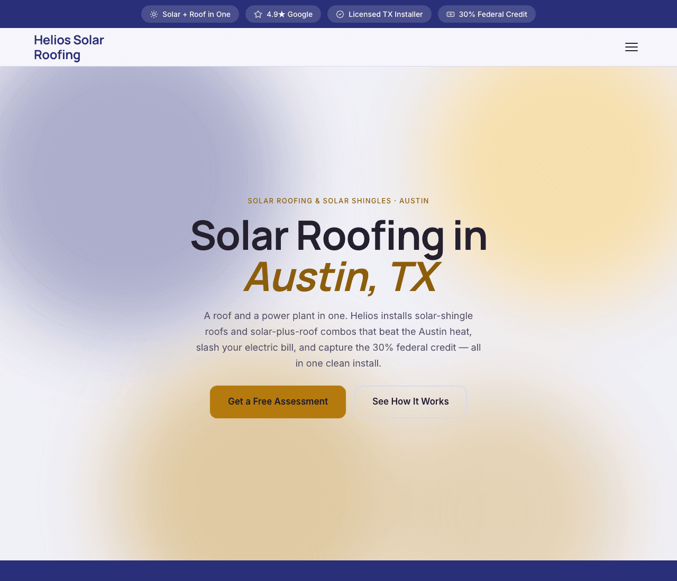This screenshot has width=677, height=581.
Task: Open the hamburger navigation menu
Action: pos(631,47)
